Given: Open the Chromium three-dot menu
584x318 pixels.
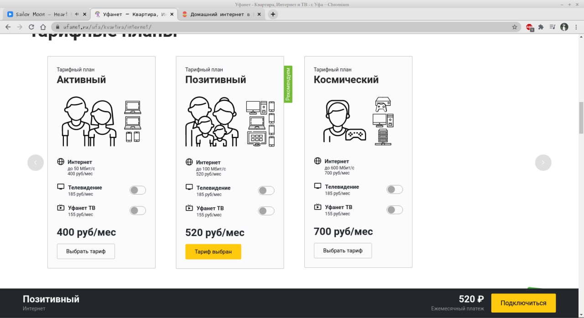Looking at the screenshot, I should click(576, 27).
